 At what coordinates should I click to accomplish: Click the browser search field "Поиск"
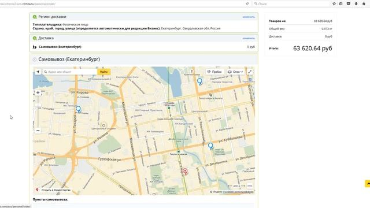click(x=291, y=4)
